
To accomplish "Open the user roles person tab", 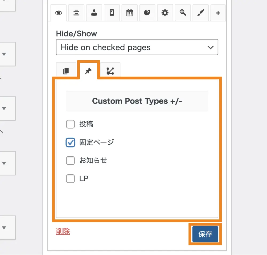I will [x=94, y=13].
